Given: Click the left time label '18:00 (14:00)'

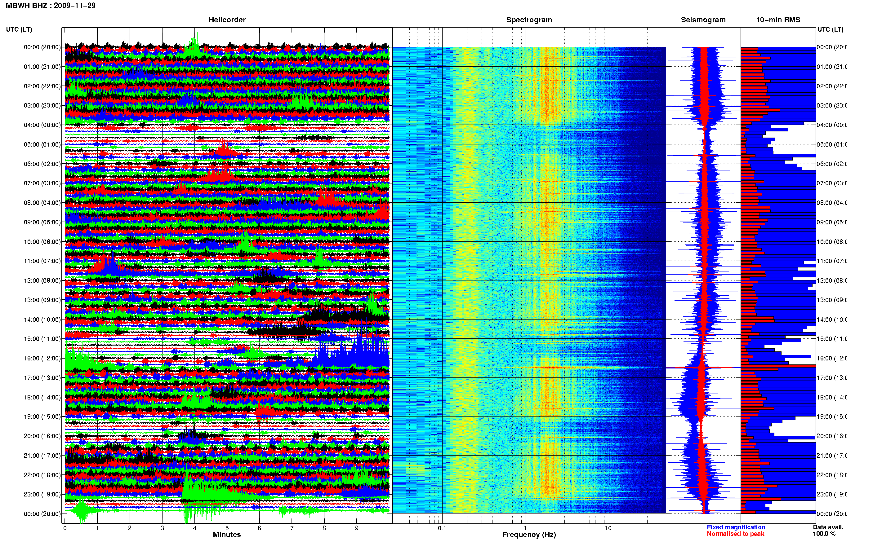Looking at the screenshot, I should point(42,397).
